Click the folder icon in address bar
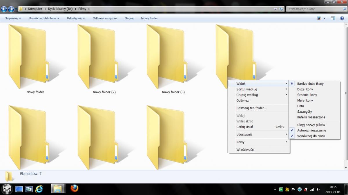The height and width of the screenshot is (195, 348). pos(21,9)
